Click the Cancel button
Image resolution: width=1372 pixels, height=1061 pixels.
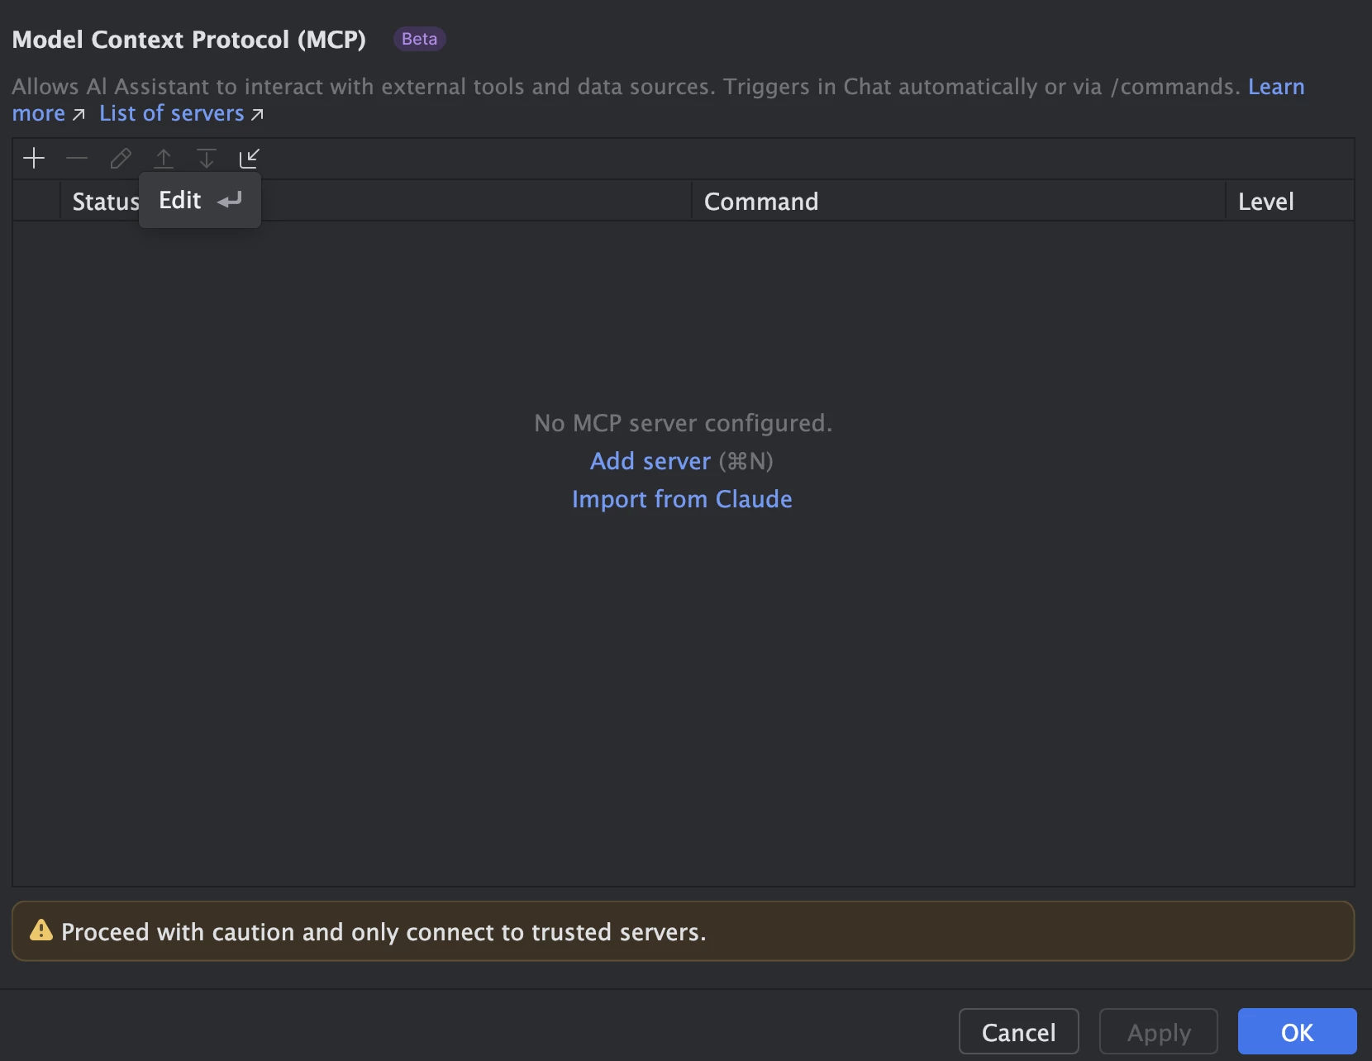(x=1018, y=1032)
